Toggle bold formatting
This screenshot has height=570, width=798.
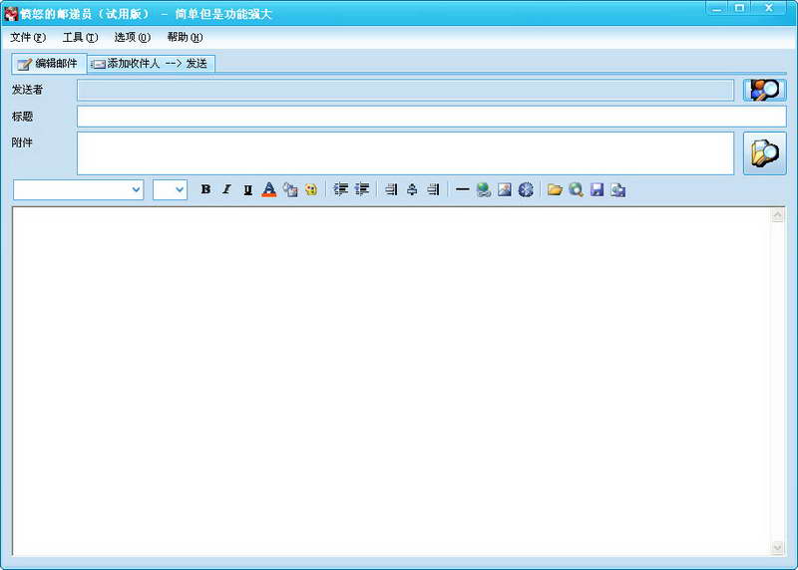205,189
